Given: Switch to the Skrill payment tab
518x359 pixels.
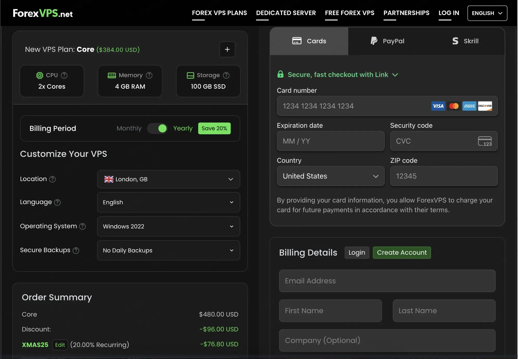Looking at the screenshot, I should pos(465,41).
